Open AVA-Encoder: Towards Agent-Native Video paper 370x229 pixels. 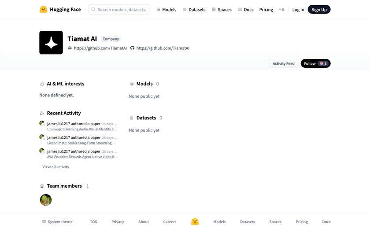click(82, 157)
